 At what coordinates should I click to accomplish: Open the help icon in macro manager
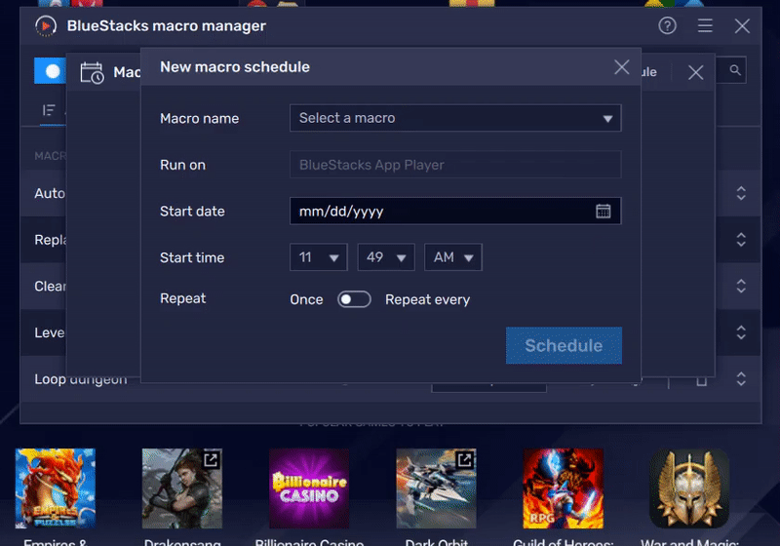click(x=667, y=25)
